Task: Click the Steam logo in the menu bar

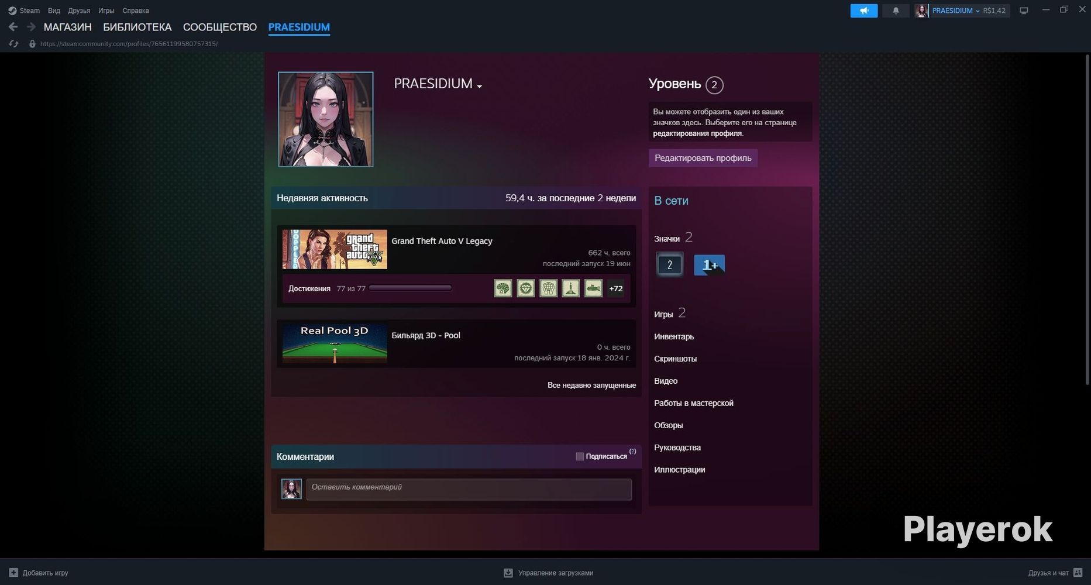Action: point(12,11)
